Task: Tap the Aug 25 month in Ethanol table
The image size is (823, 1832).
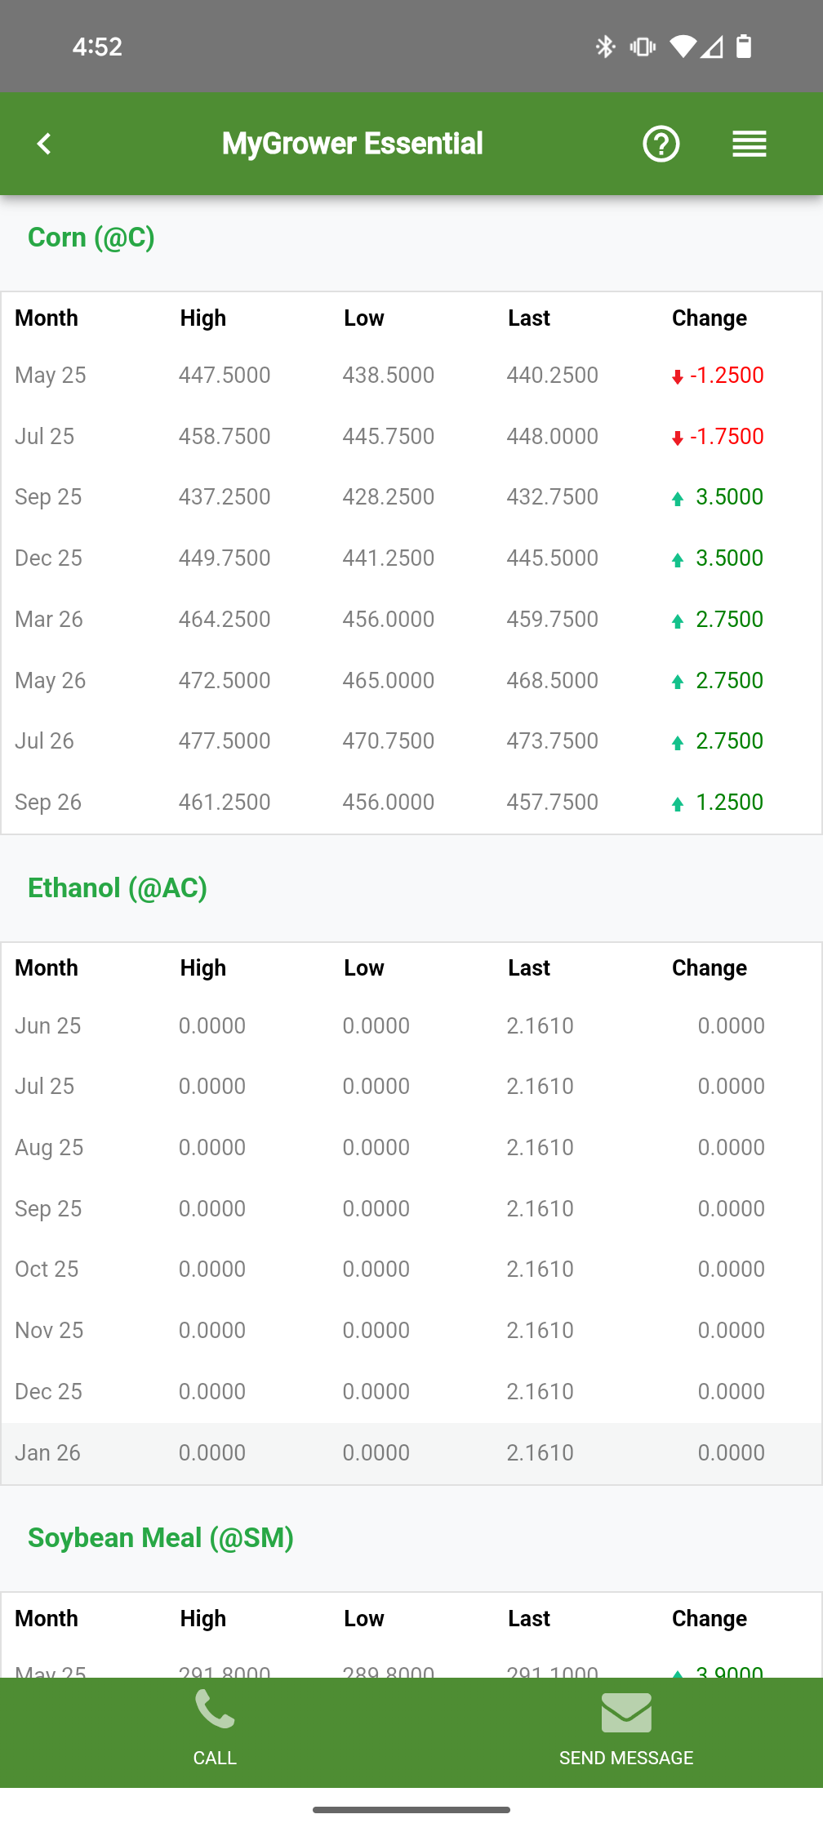Action: click(x=49, y=1147)
